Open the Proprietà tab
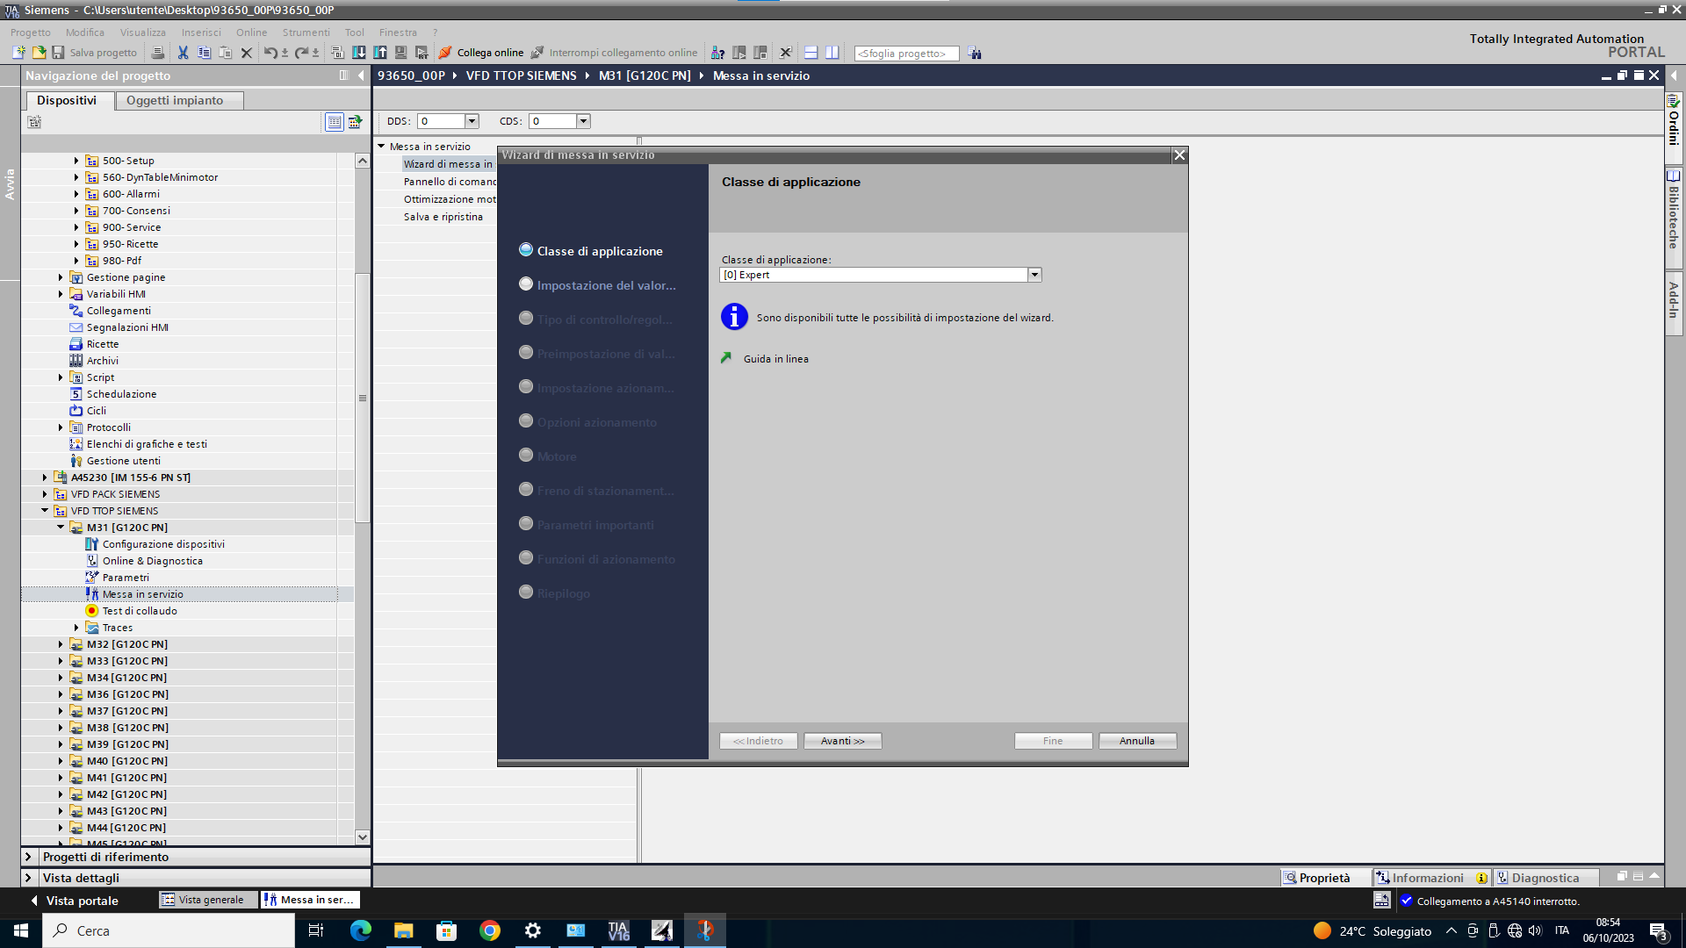Screen dimensions: 1686x948 (x=1324, y=878)
